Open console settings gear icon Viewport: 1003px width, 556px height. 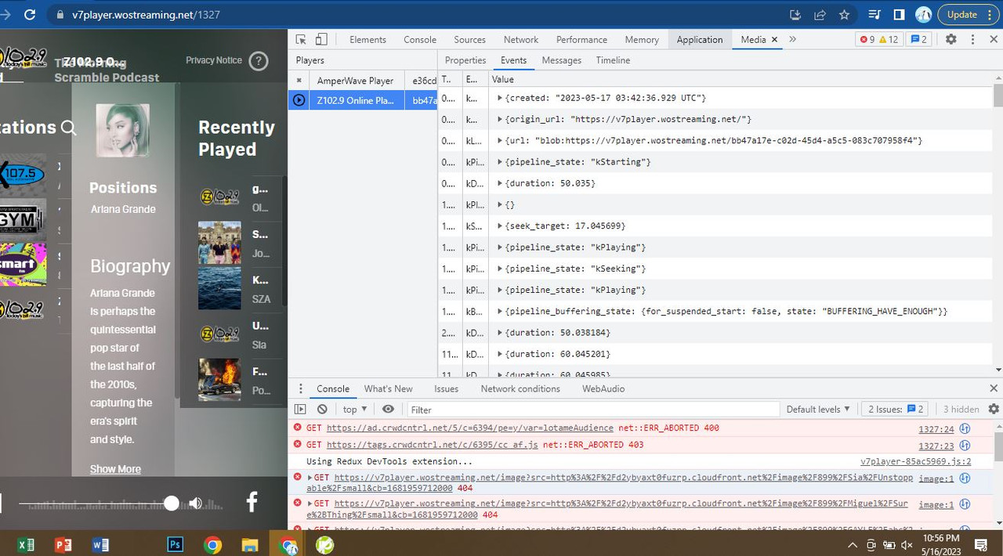click(x=994, y=409)
